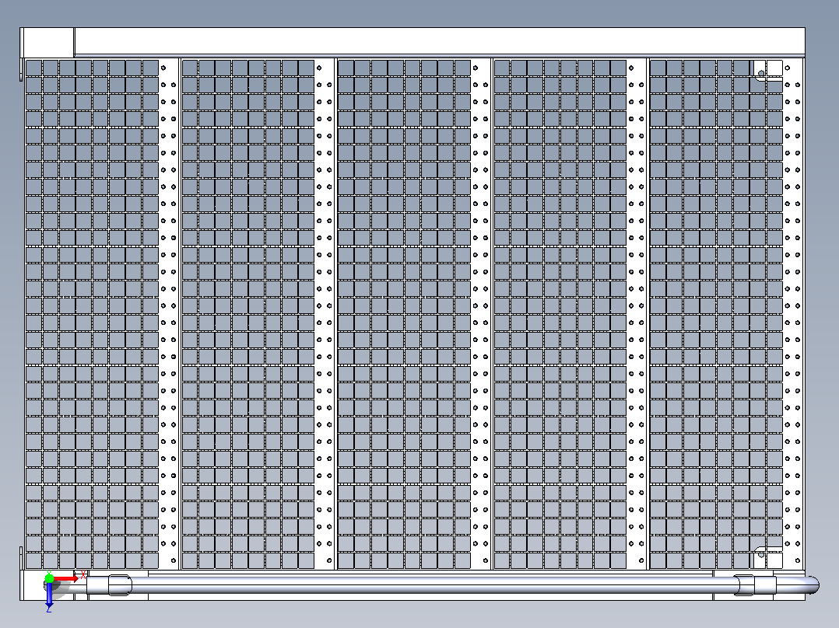The height and width of the screenshot is (628, 839).
Task: Click the green Y axis ball of the triad
Action: coord(49,577)
